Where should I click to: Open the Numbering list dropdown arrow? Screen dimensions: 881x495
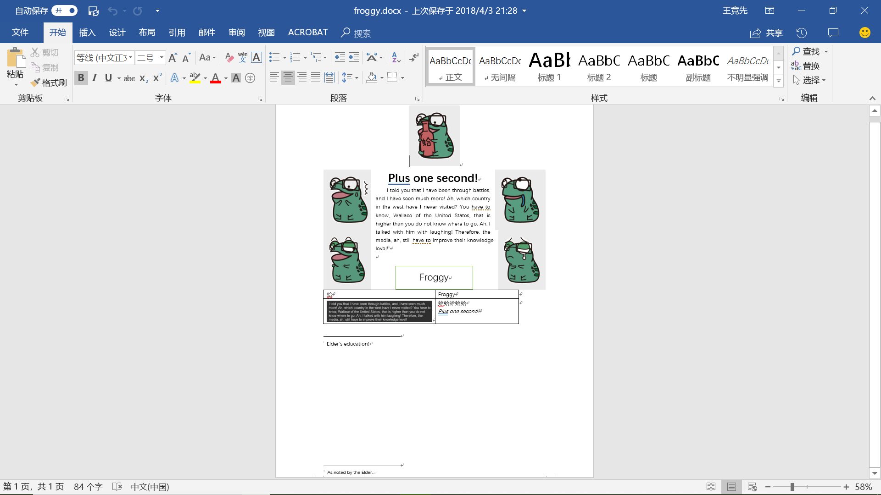click(x=305, y=58)
